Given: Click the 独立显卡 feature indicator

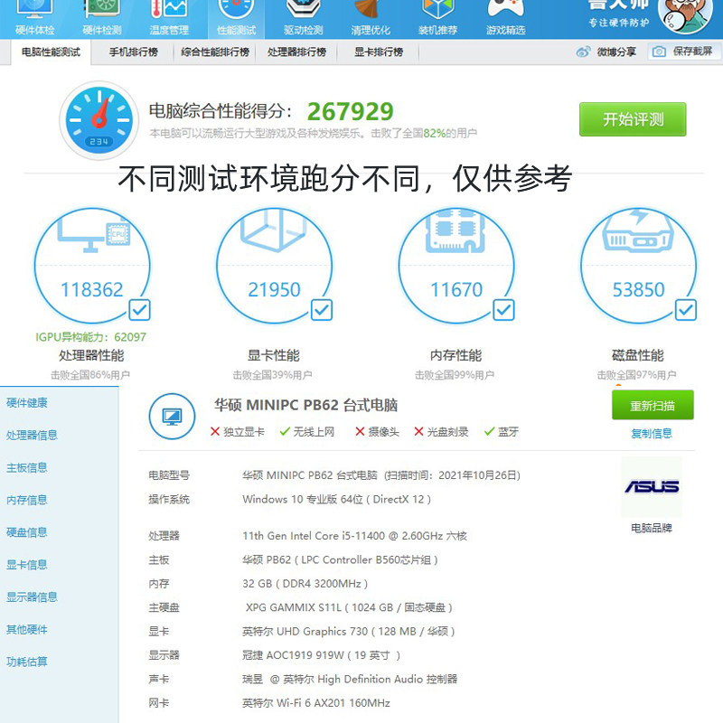Looking at the screenshot, I should coord(238,432).
